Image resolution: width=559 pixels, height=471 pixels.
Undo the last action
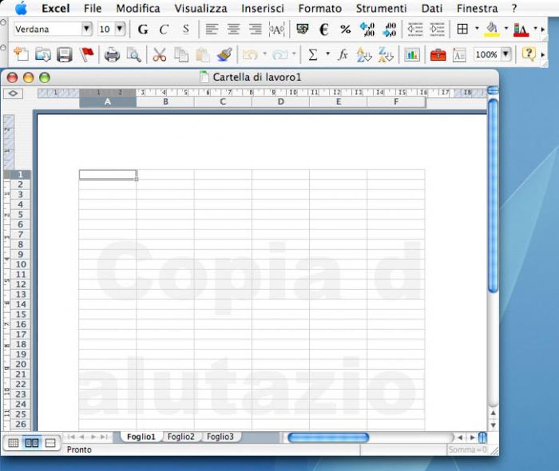point(250,55)
